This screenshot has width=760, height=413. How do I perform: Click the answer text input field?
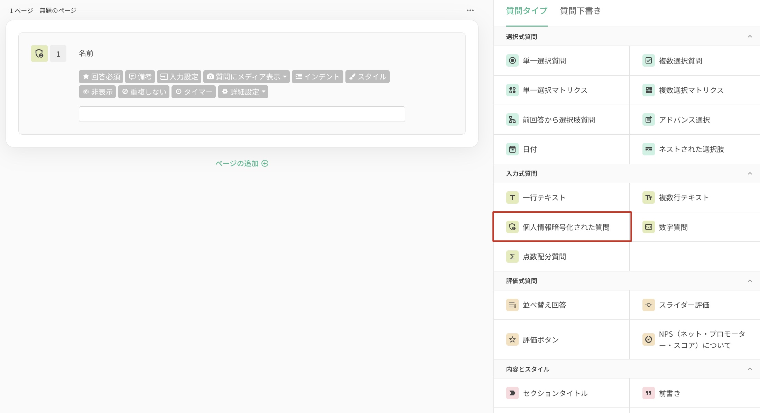[x=242, y=114]
